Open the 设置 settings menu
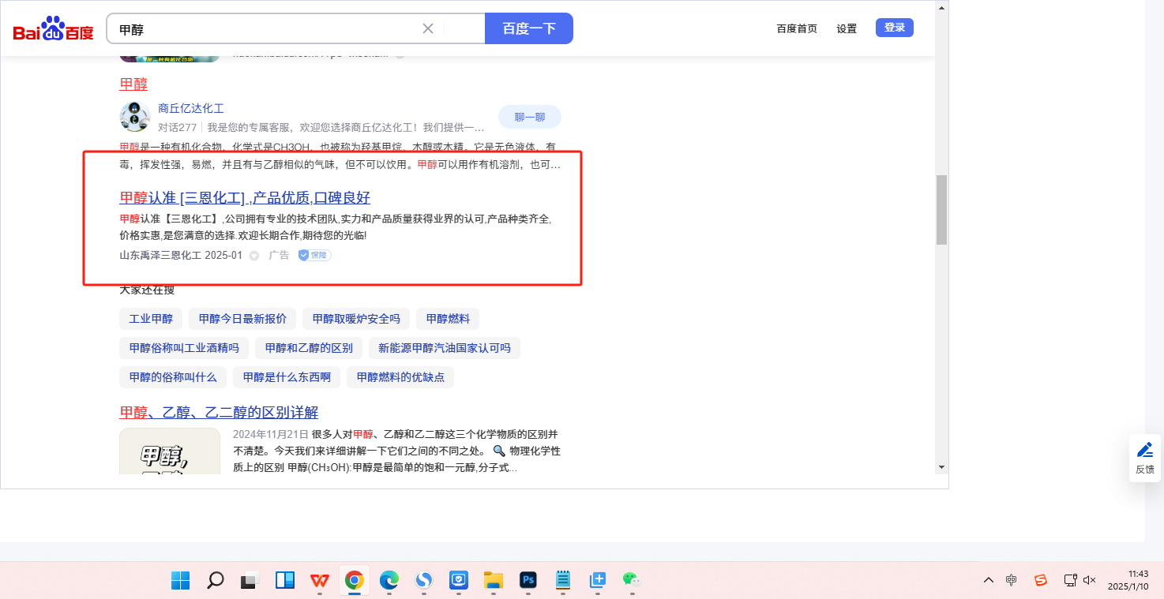1164x599 pixels. click(x=847, y=28)
